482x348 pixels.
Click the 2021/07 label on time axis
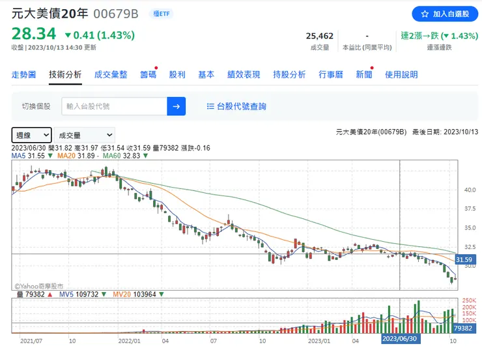[31, 341]
